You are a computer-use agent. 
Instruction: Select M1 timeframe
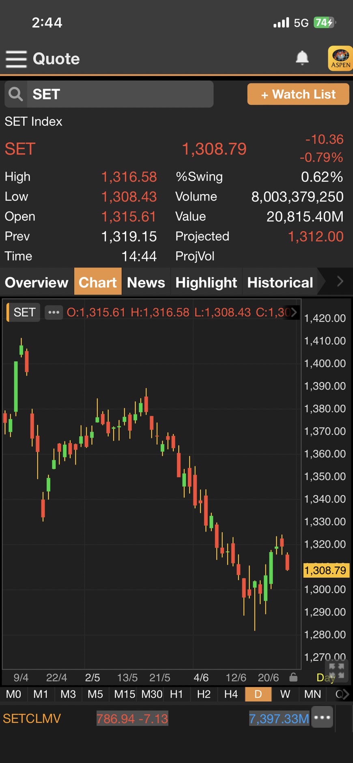[x=41, y=694]
